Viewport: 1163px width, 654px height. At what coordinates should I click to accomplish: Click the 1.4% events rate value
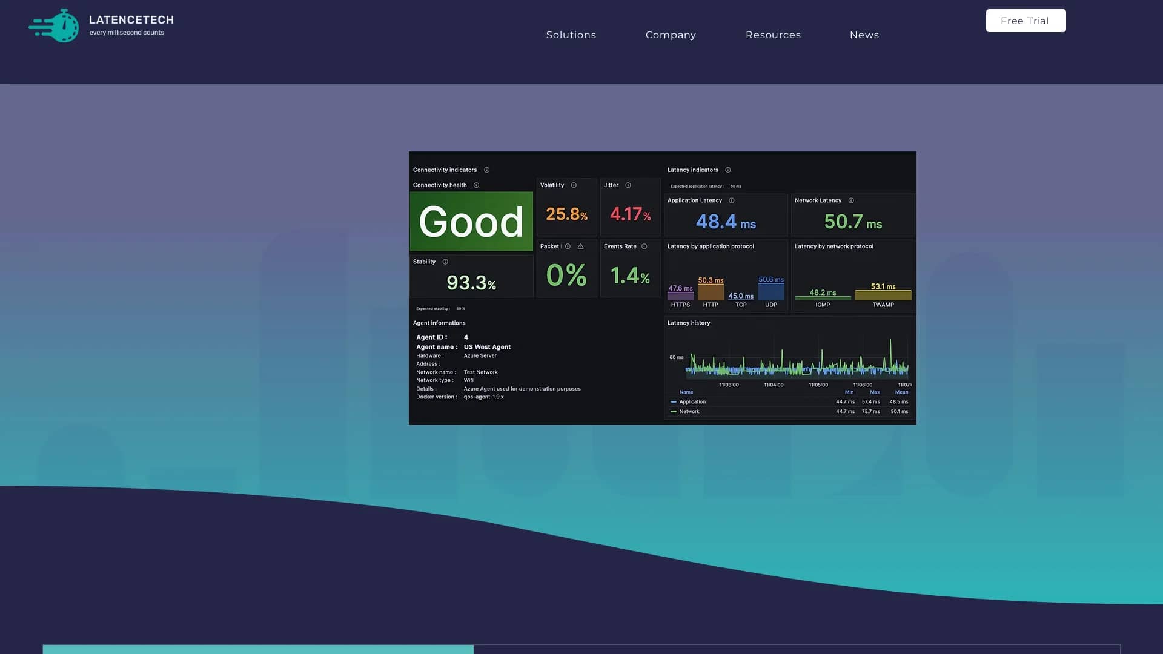pos(630,276)
